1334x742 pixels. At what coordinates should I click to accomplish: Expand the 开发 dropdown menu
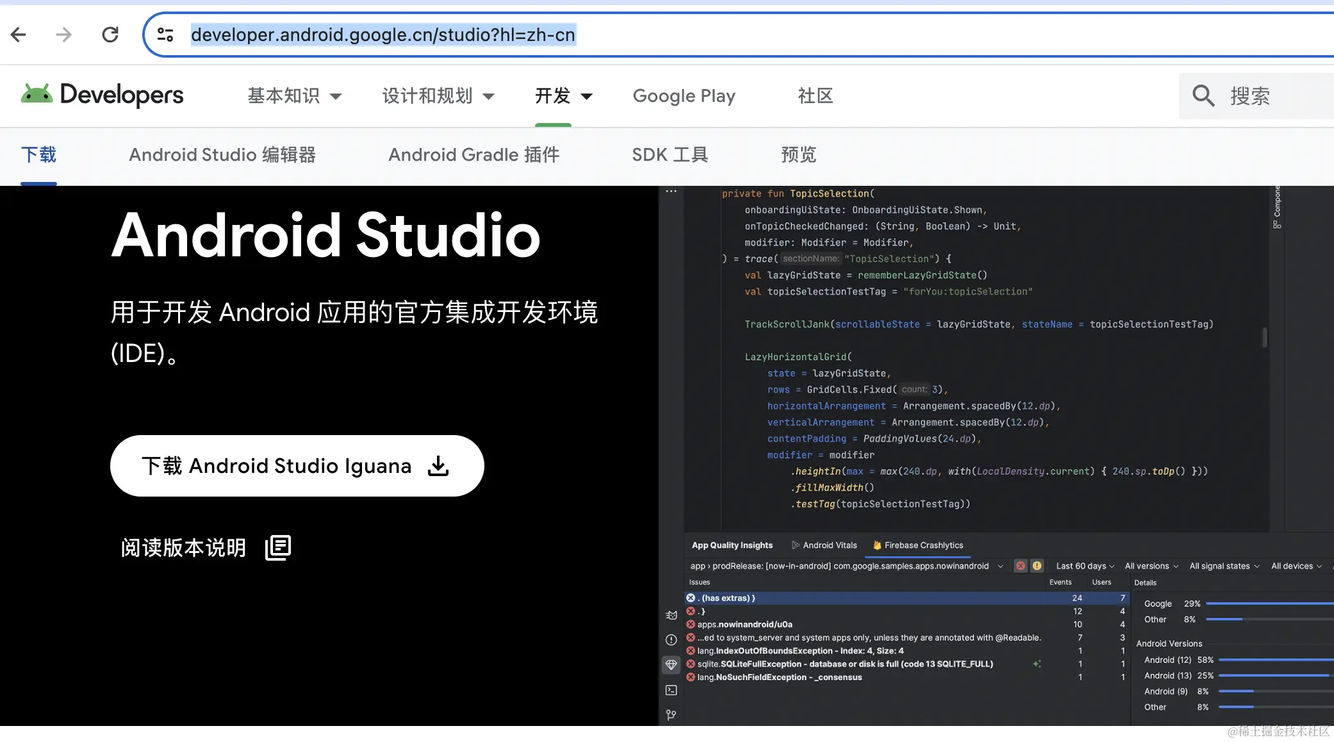563,96
